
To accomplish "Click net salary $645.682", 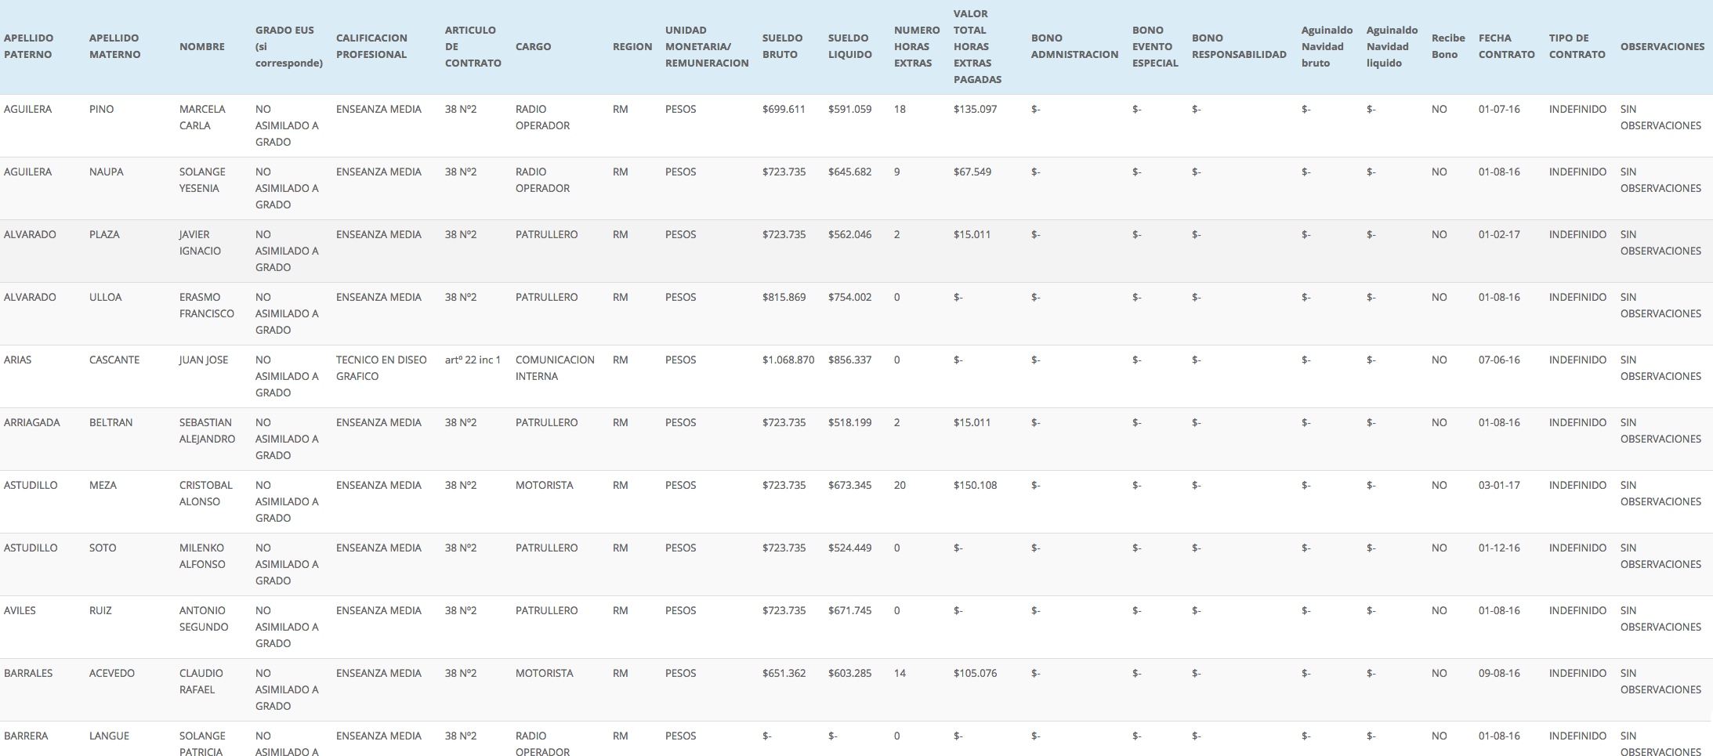I will coord(849,172).
